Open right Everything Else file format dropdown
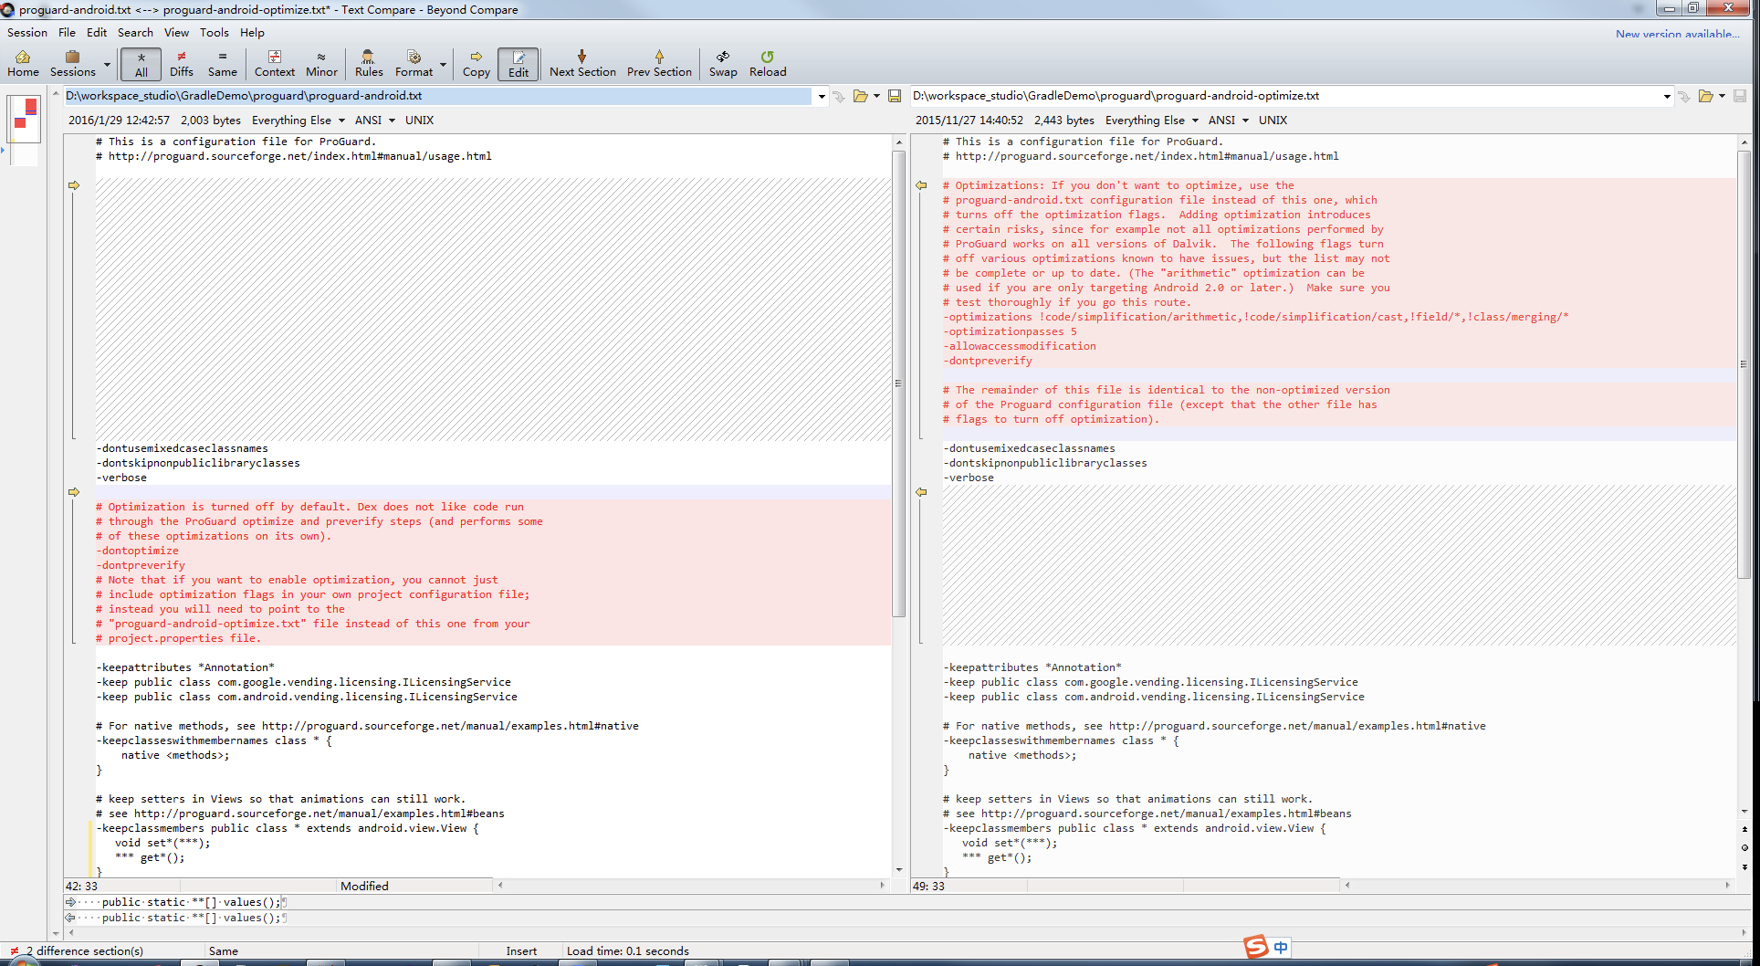Viewport: 1760px width, 966px height. pyautogui.click(x=1152, y=121)
